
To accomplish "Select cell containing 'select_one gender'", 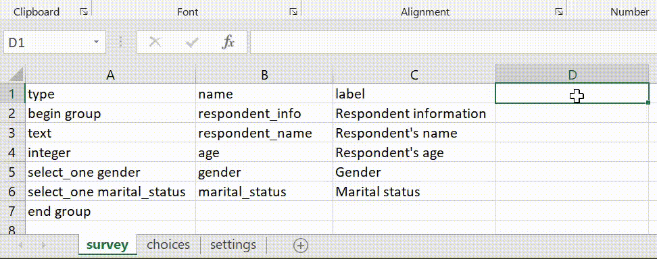I will click(x=110, y=172).
